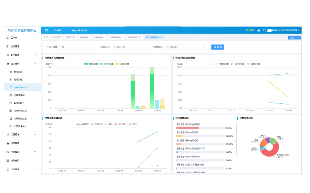Toggle the fullscreen icon in header
Screen dimensions: 310x193
click(x=264, y=30)
